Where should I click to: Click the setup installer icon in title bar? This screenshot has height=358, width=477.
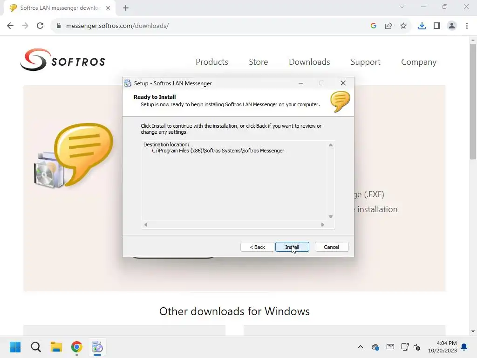[x=128, y=83]
